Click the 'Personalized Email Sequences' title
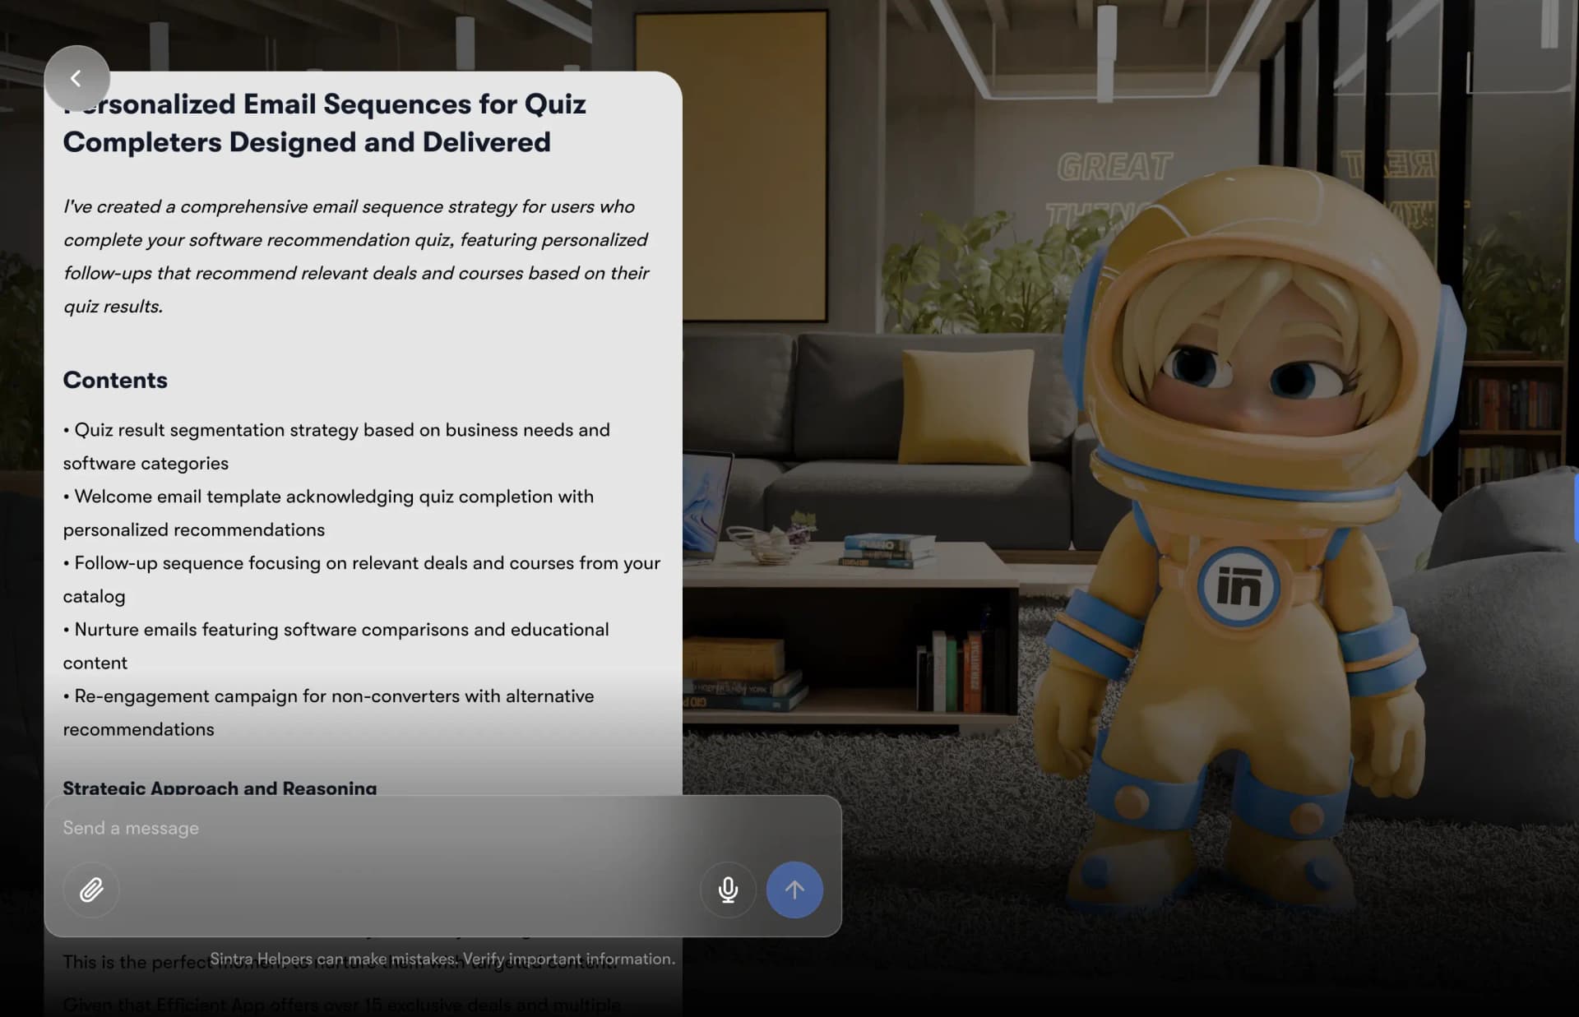 click(324, 123)
